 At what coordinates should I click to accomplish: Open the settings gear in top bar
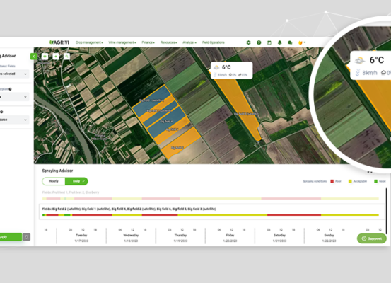(248, 42)
